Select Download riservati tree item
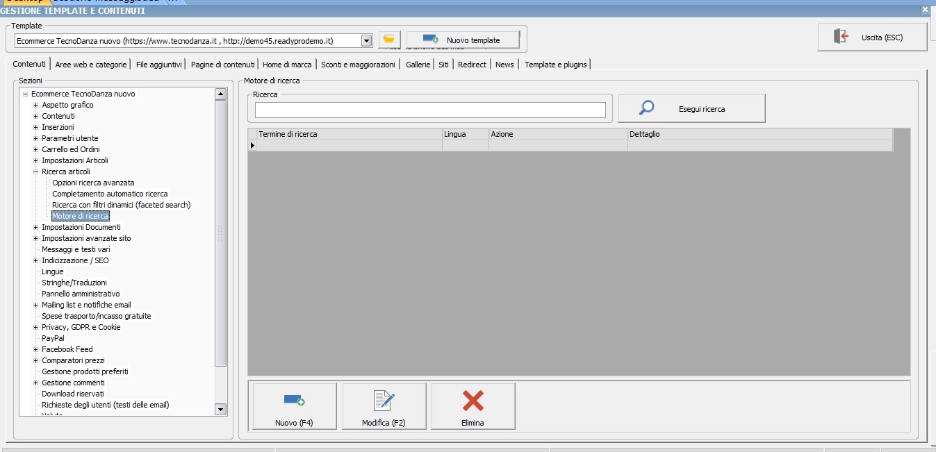Screen dimensions: 936x452 [73, 394]
